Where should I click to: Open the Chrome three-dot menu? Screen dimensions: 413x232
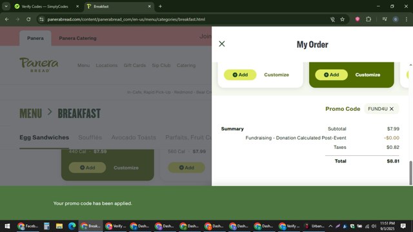(x=407, y=19)
